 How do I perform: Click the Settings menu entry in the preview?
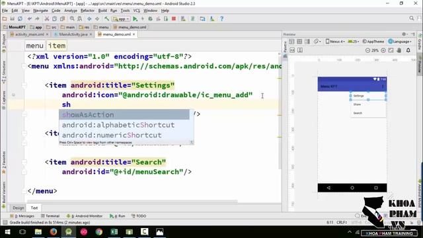(x=368, y=96)
